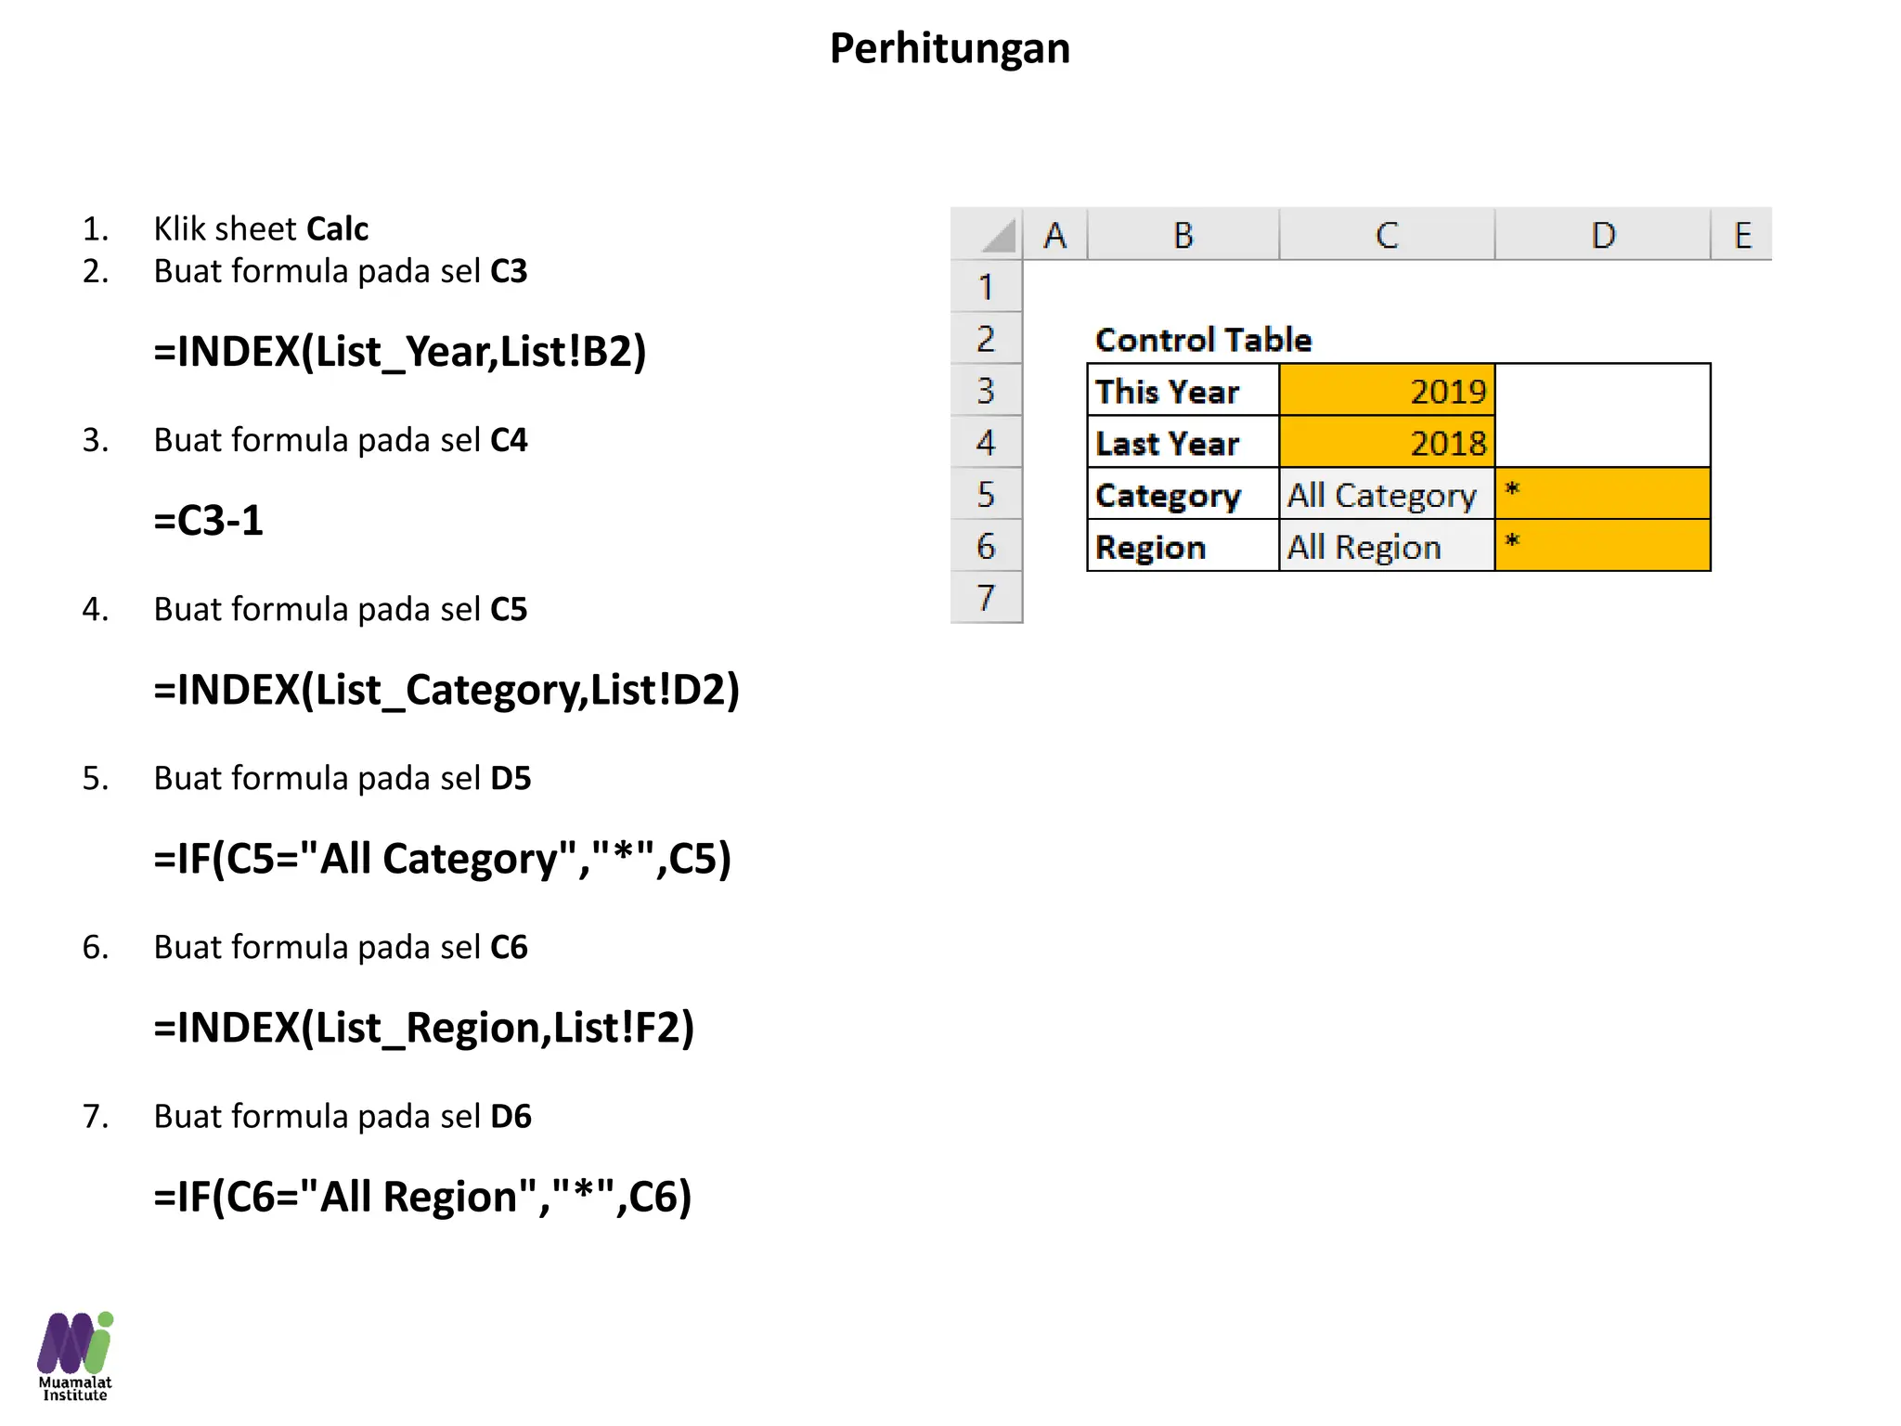
Task: Click 'Buat formula pada sel D5' instruction
Action: [x=343, y=778]
